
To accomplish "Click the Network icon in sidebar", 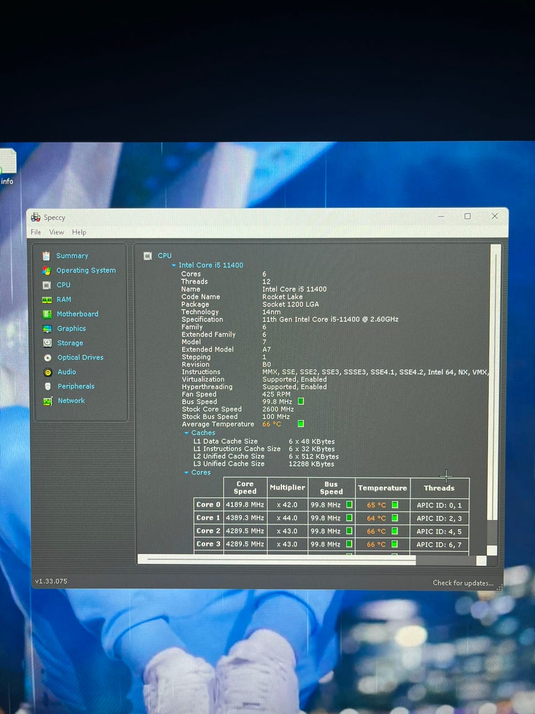I will 48,401.
